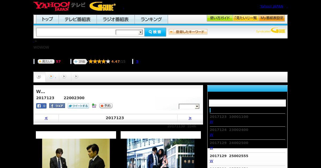Open My番組表設定

(x=272, y=18)
